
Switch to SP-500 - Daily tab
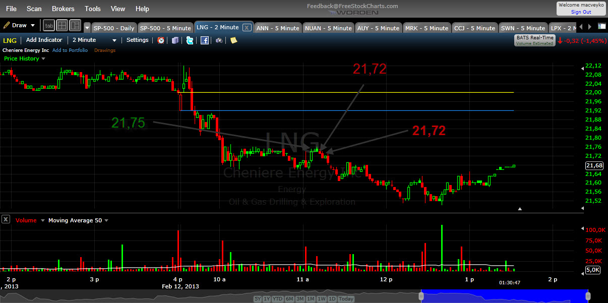click(x=113, y=28)
